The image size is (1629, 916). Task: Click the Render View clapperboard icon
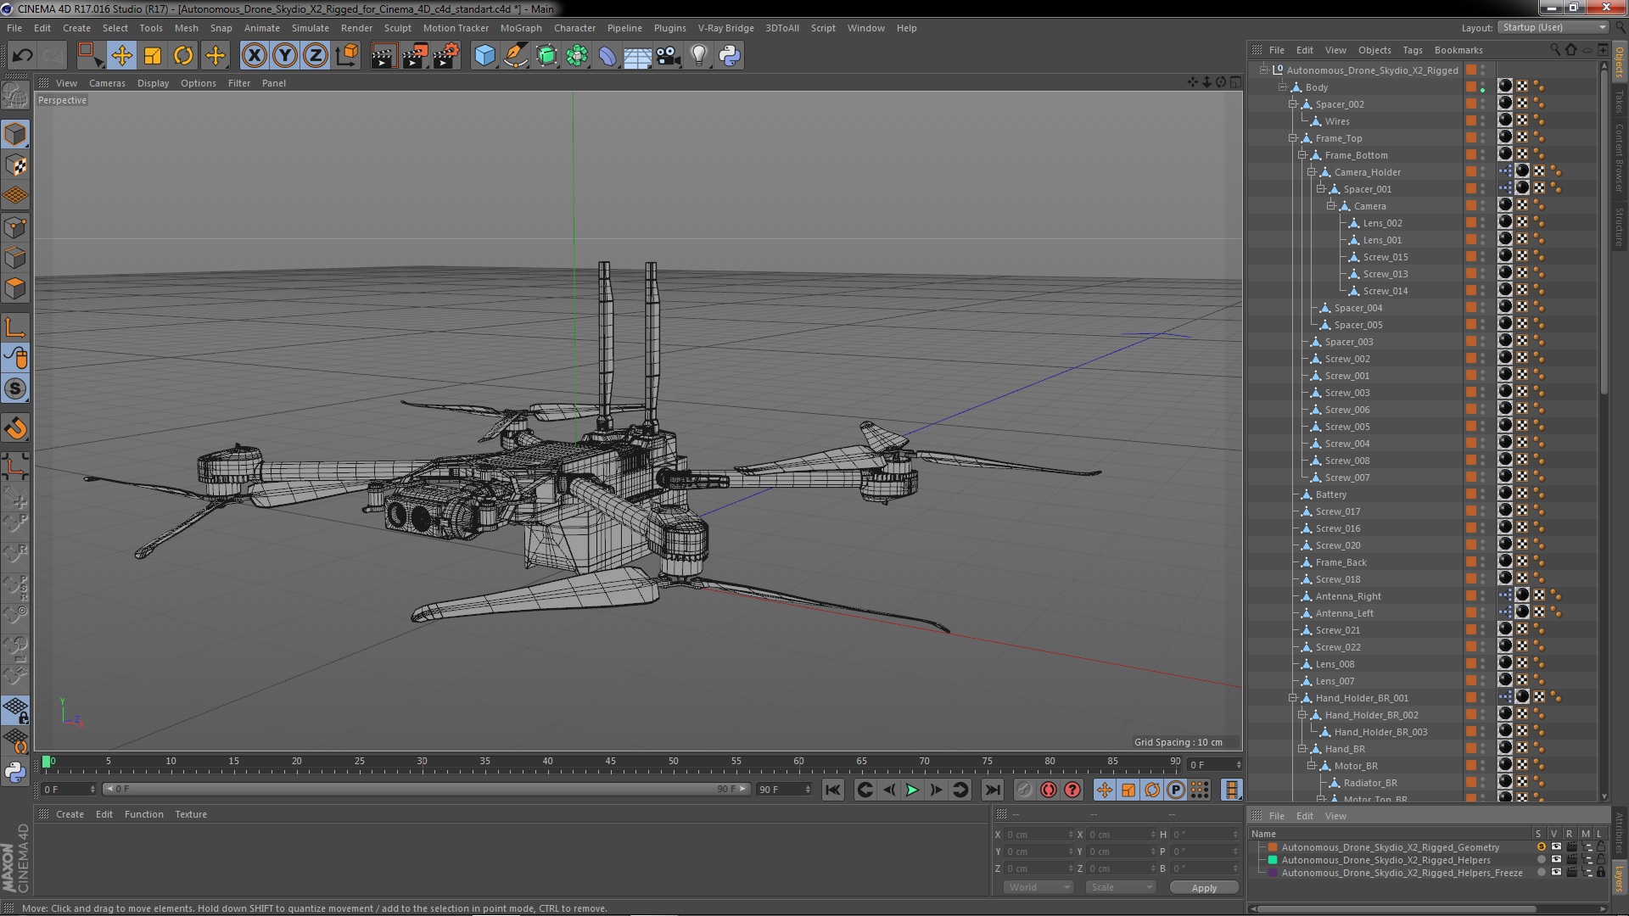383,56
